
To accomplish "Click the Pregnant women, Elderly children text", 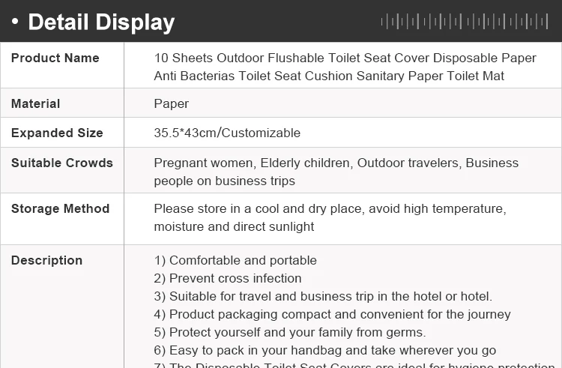I will pyautogui.click(x=336, y=172).
